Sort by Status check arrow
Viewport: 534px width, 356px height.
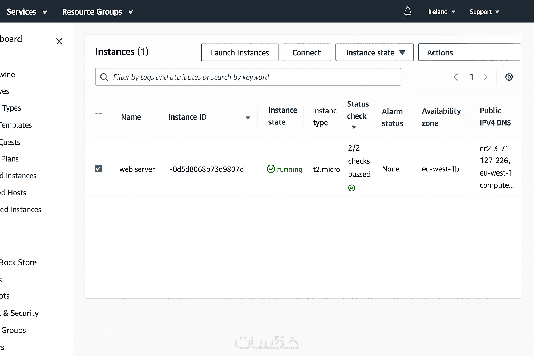point(354,127)
